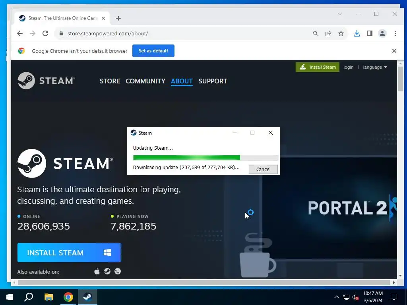Viewport: 407px width, 305px height.
Task: Click the muted volume tray icon
Action: pos(356,297)
